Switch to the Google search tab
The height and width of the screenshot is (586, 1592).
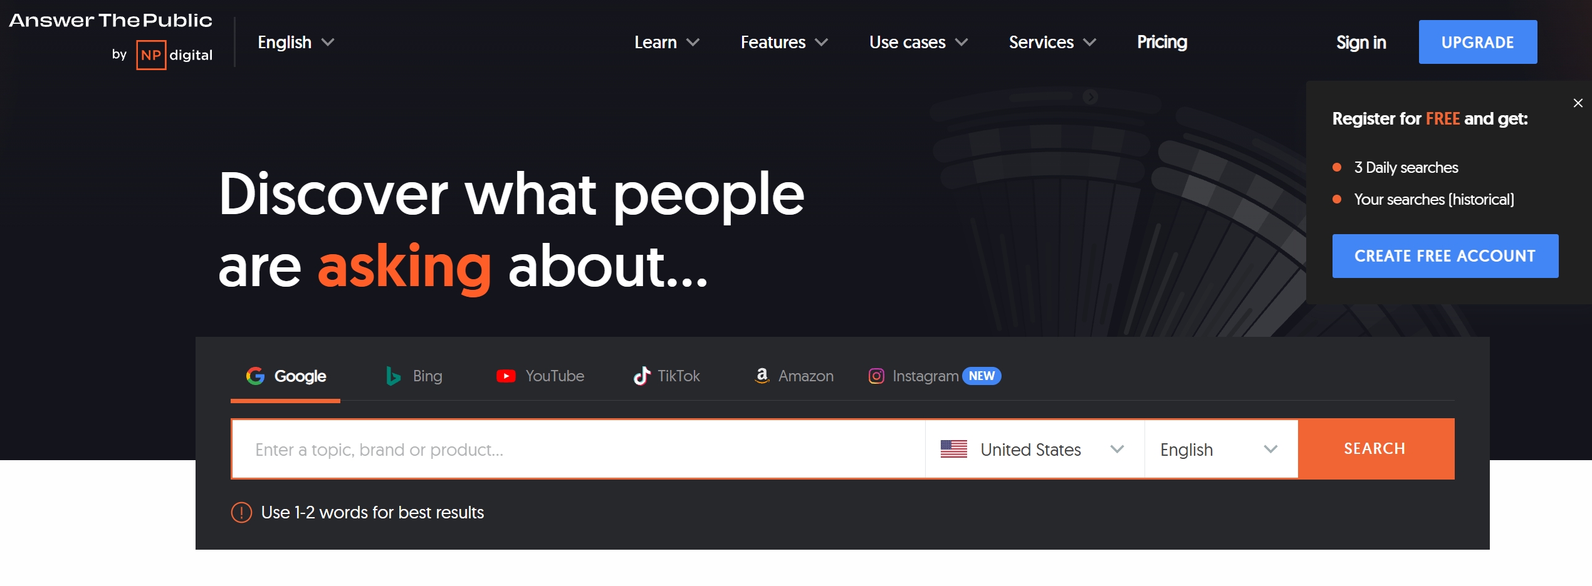click(286, 376)
